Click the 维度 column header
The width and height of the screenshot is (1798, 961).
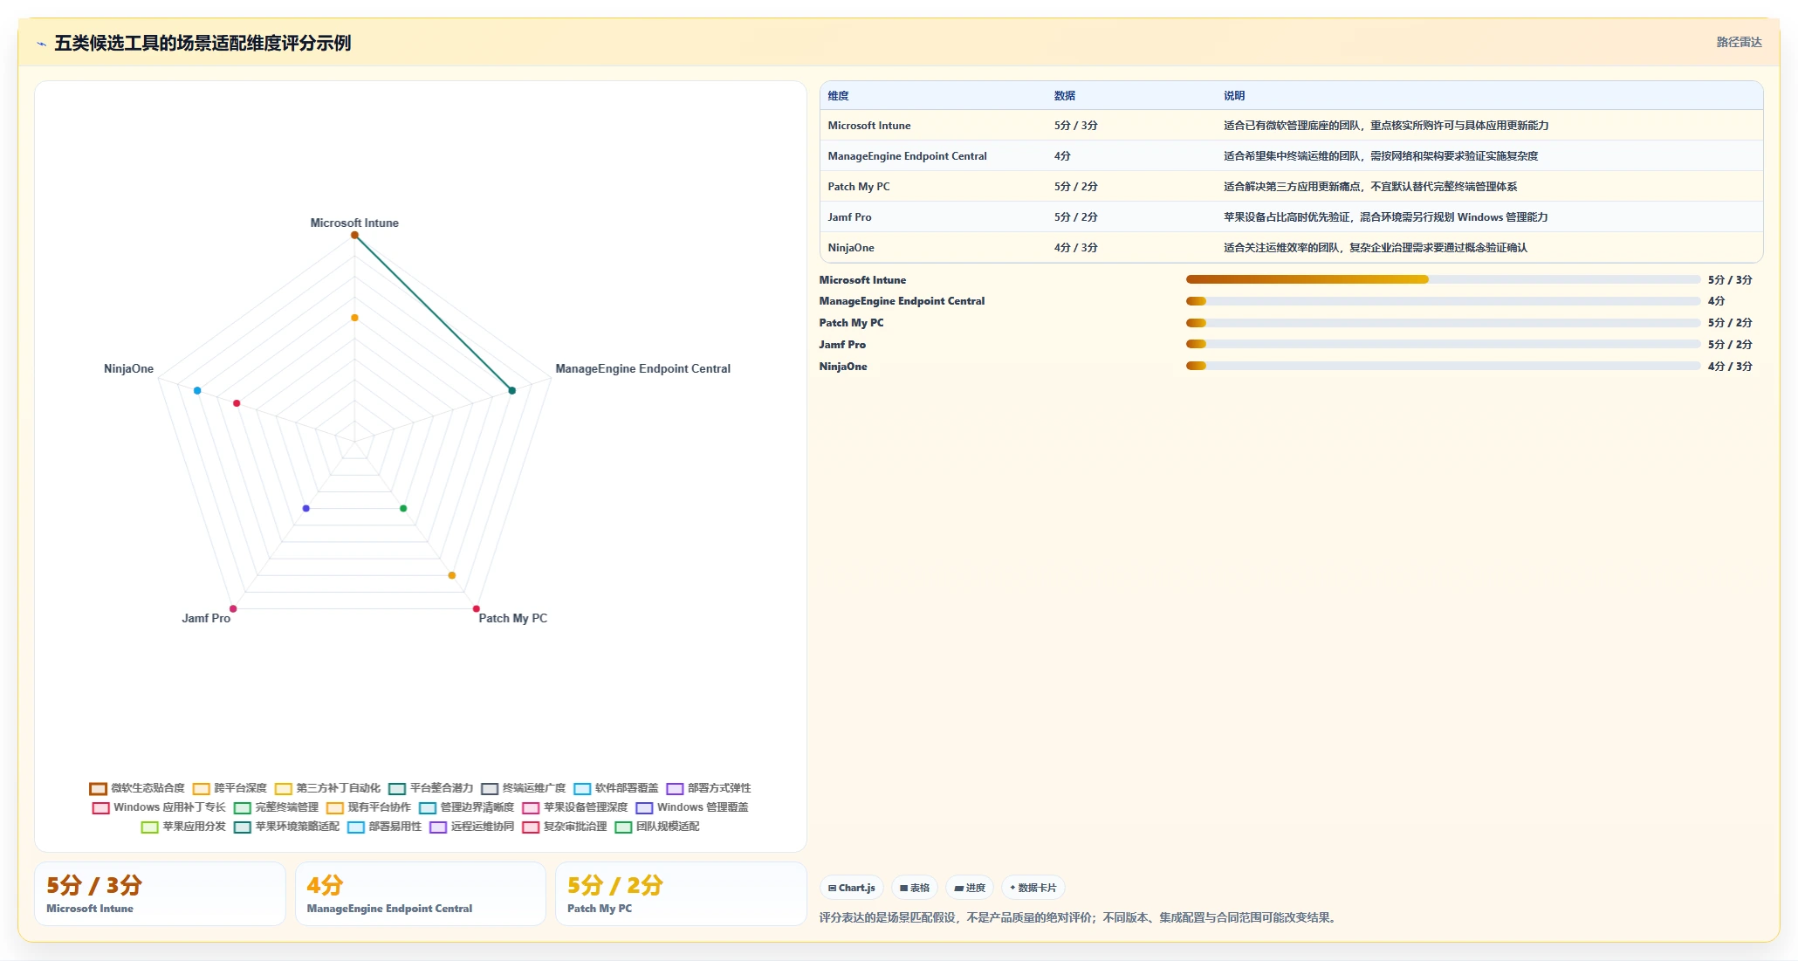[x=838, y=96]
